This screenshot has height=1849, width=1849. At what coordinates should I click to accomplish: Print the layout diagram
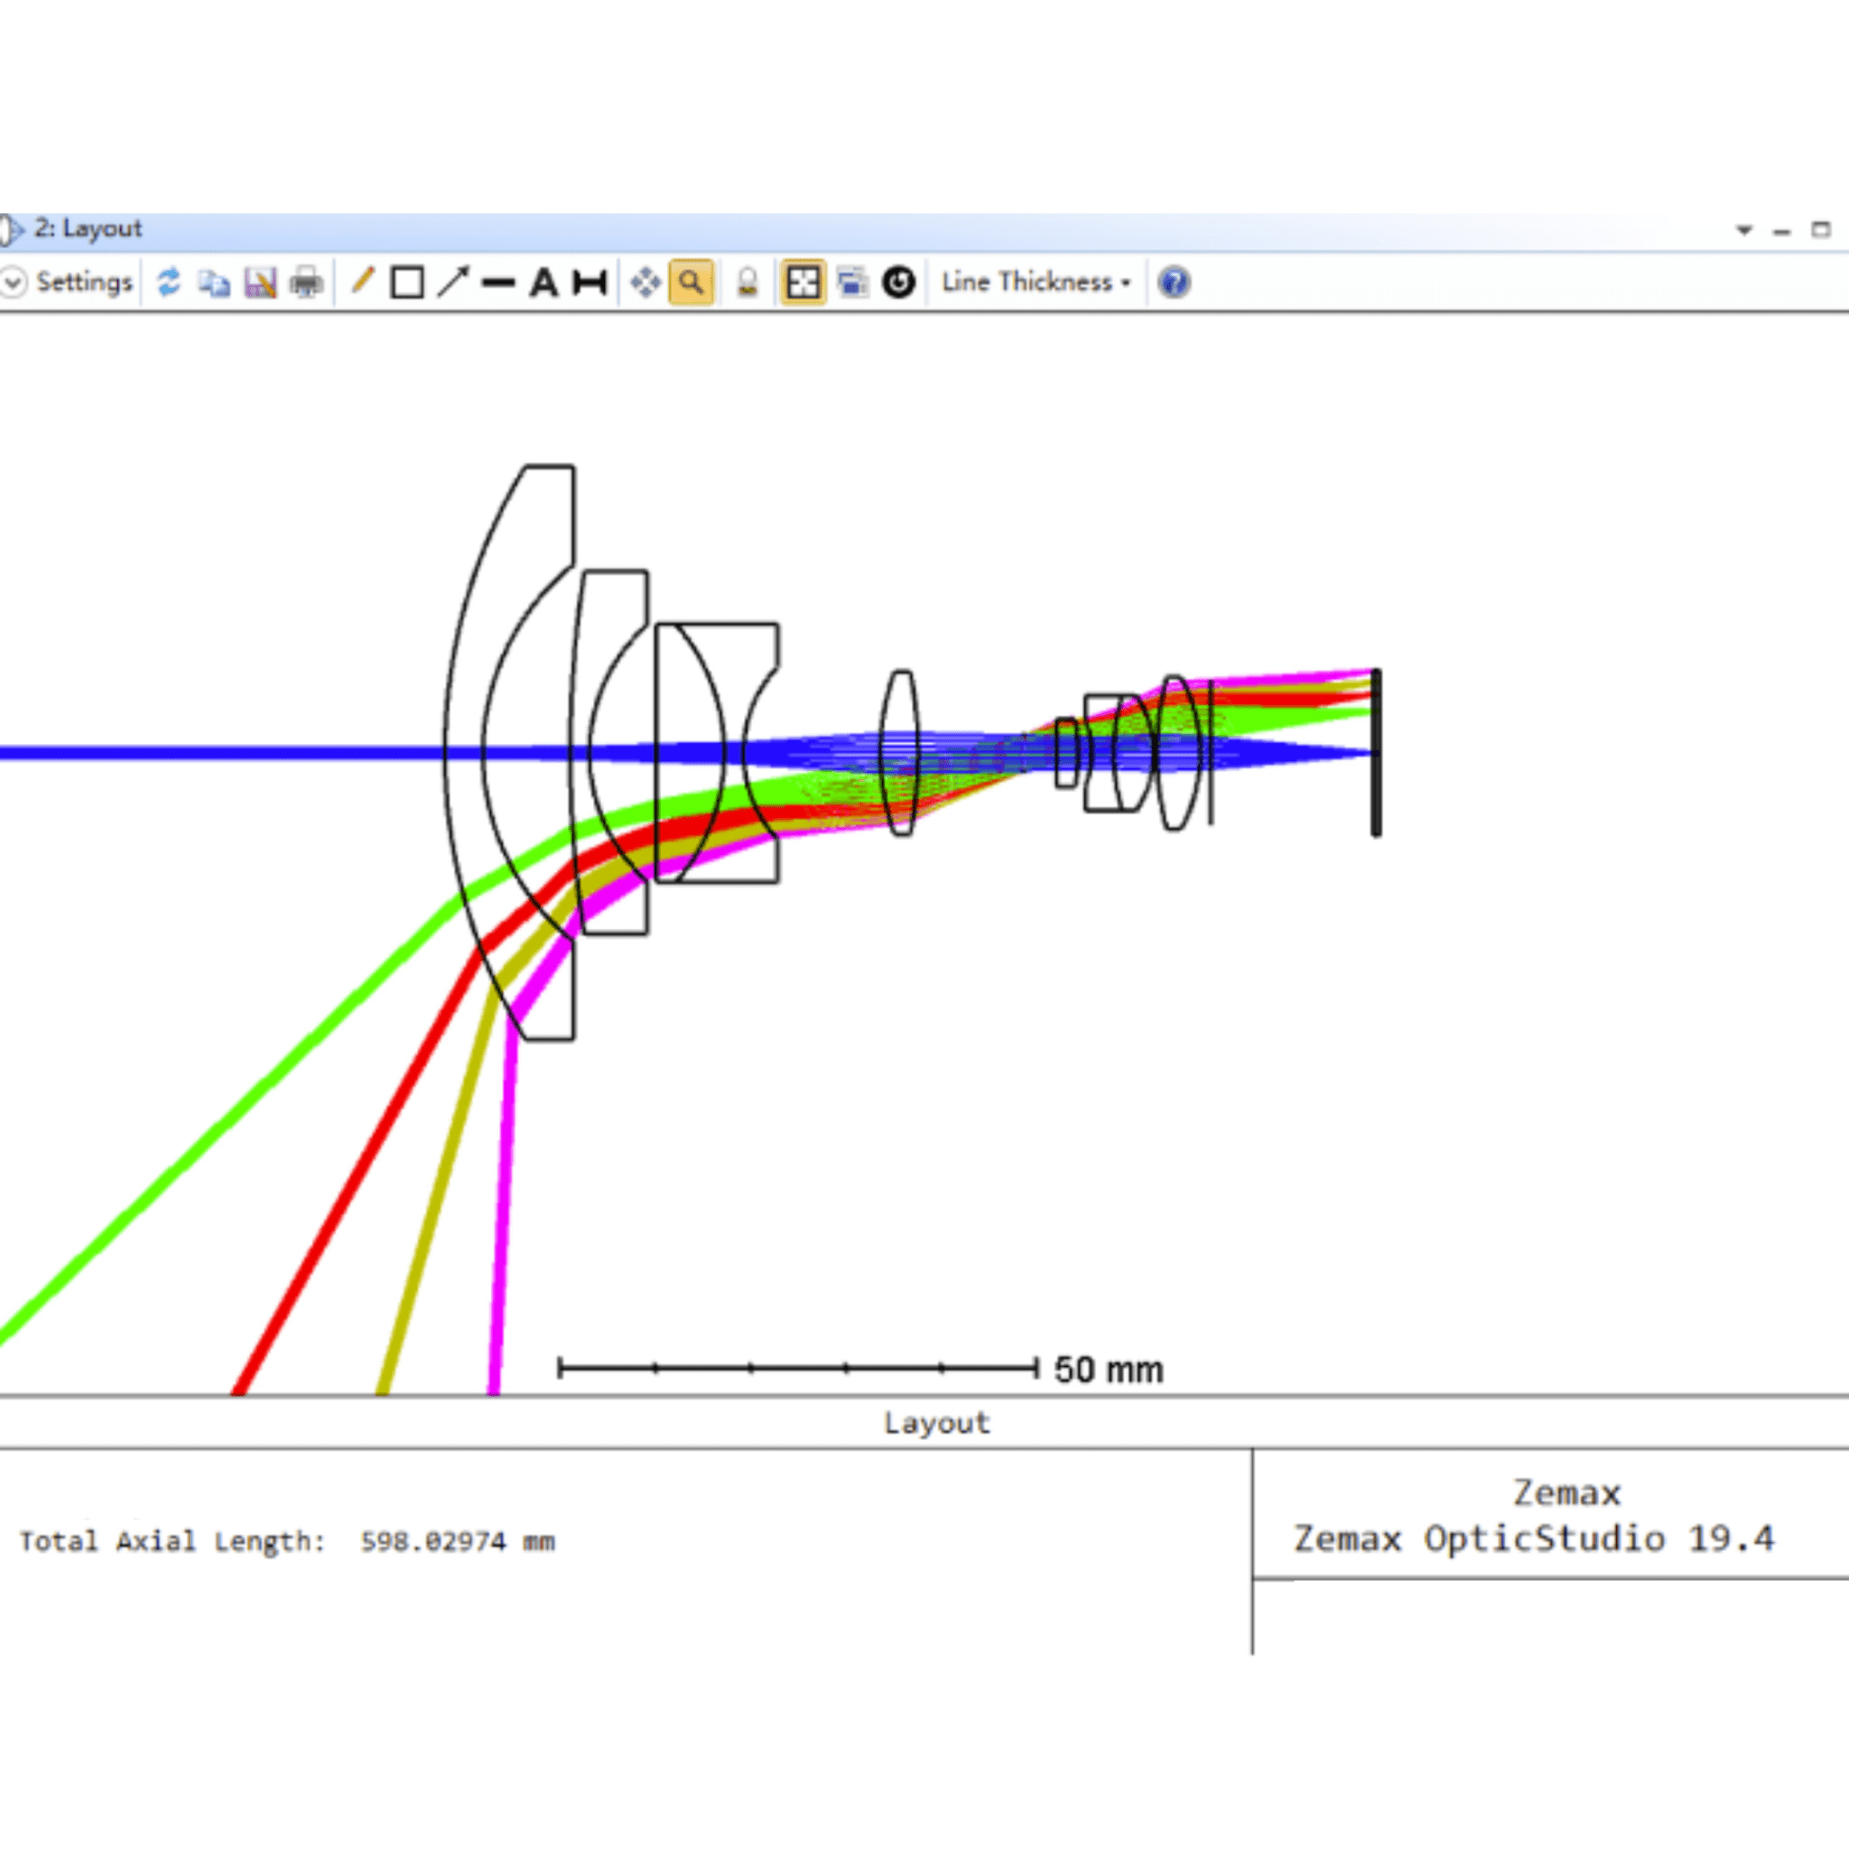coord(305,283)
